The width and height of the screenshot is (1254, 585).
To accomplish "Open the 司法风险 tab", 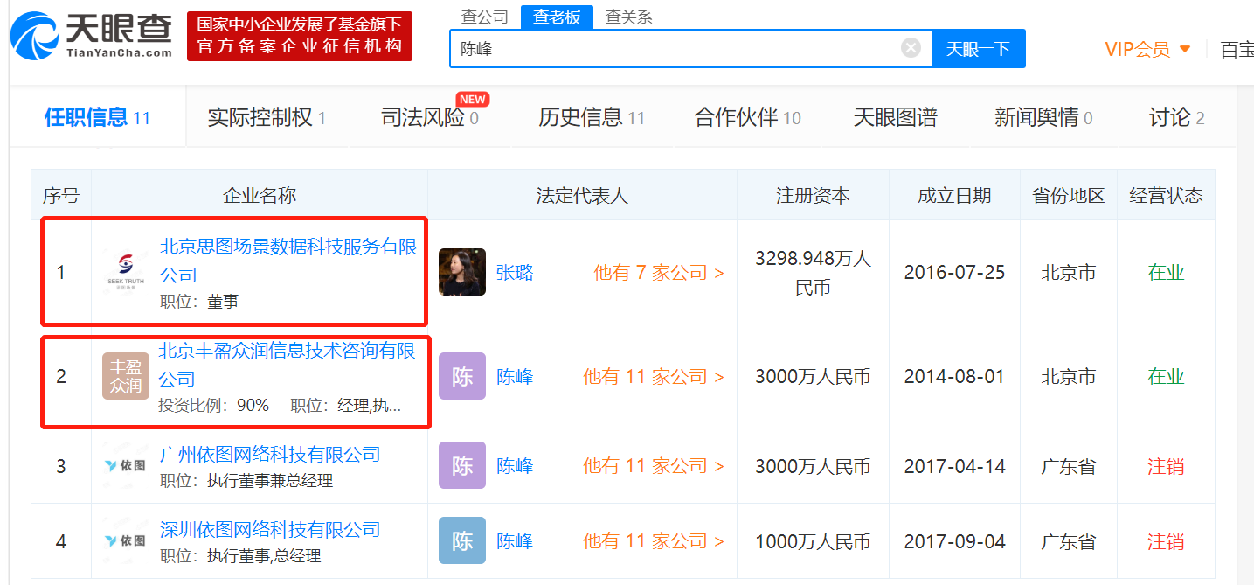I will pyautogui.click(x=430, y=117).
